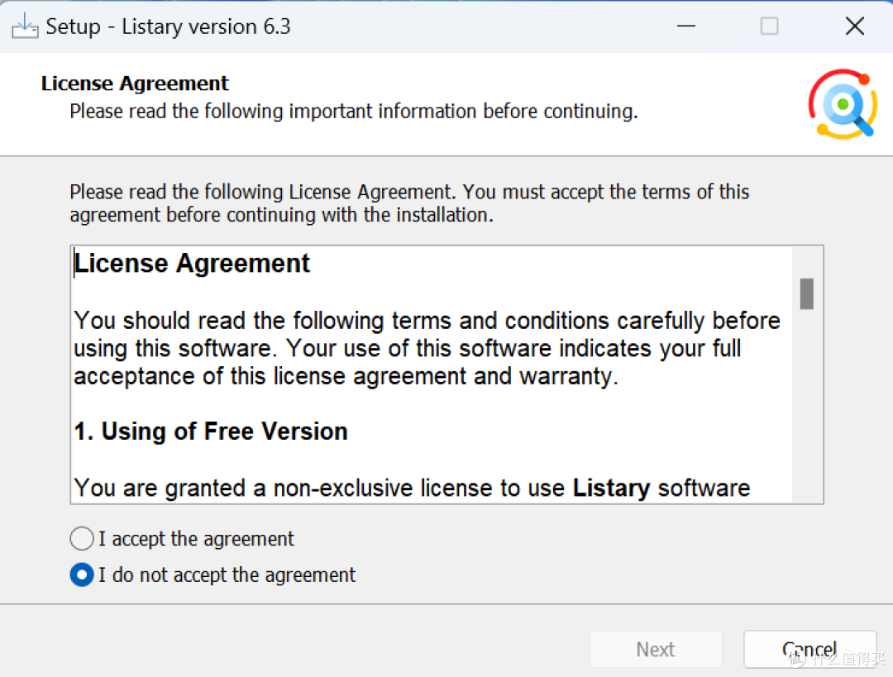Close the Listary setup window
Screen dimensions: 893x677
click(854, 26)
